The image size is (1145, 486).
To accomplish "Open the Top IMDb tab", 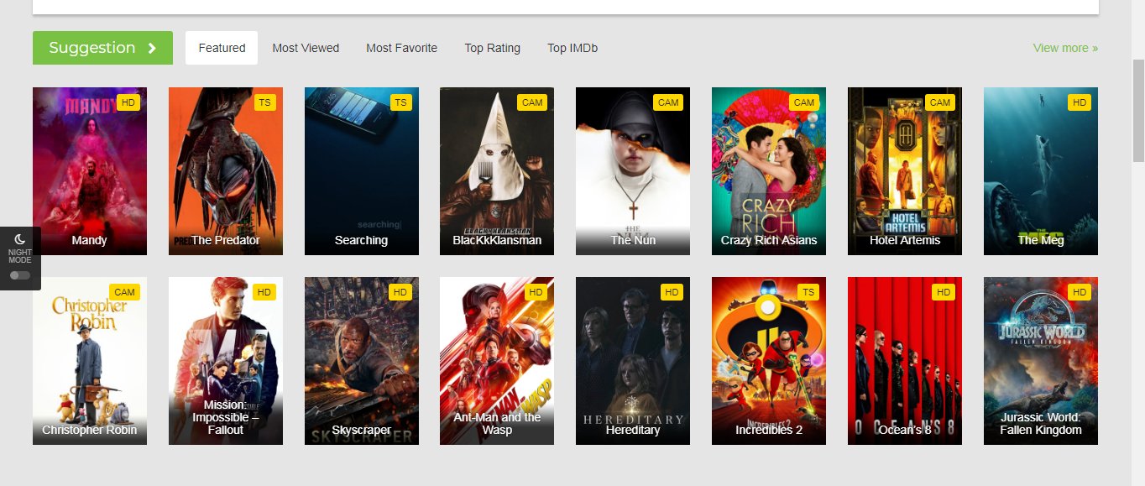I will point(572,48).
